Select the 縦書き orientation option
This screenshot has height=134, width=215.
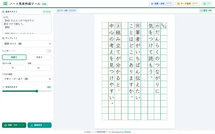point(14,57)
